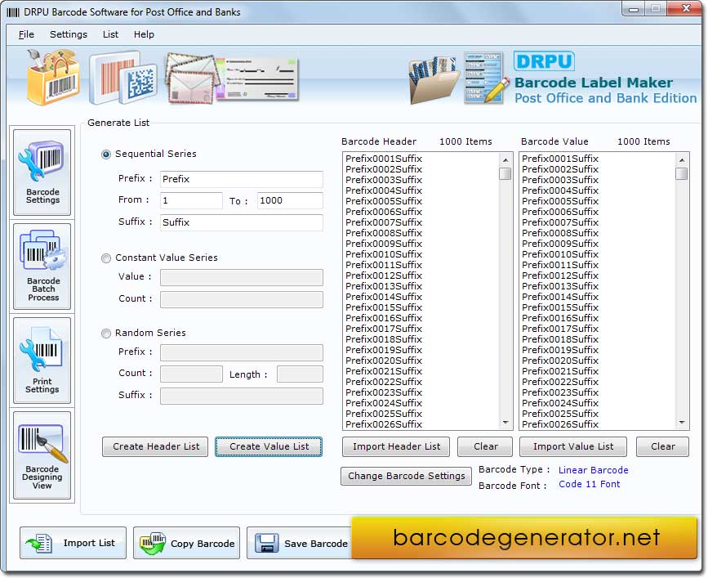Click the Copy Barcode button
The height and width of the screenshot is (578, 708).
pos(186,543)
